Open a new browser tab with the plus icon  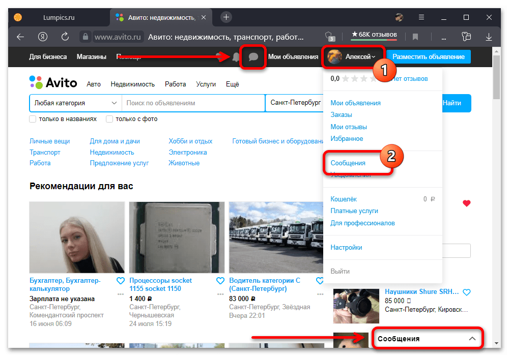tap(227, 17)
